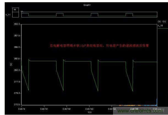
Task: Click the 290.0 y-axis tick label
Action: 17,24
